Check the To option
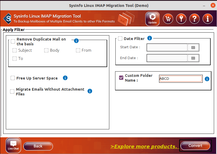217x154 pixels. (15, 59)
